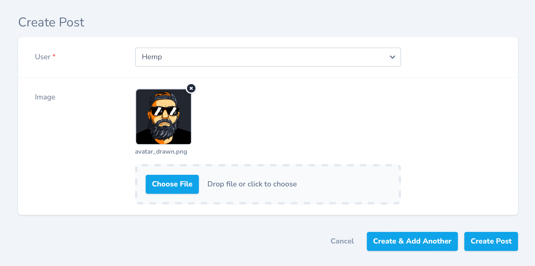Cancel the post creation
Viewport: 535px width, 266px height.
(342, 241)
